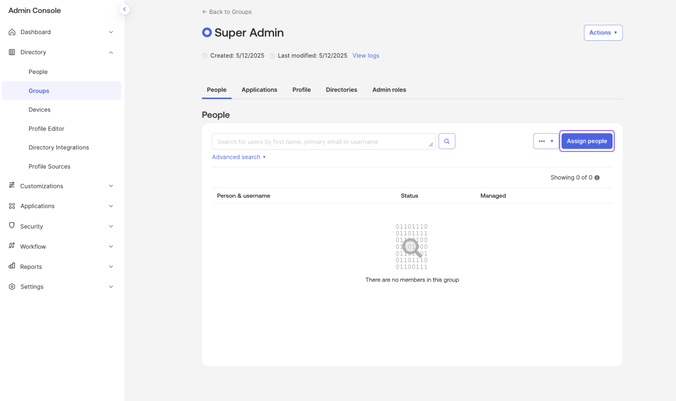Click the magnifier search button
676x401 pixels.
[x=447, y=142]
